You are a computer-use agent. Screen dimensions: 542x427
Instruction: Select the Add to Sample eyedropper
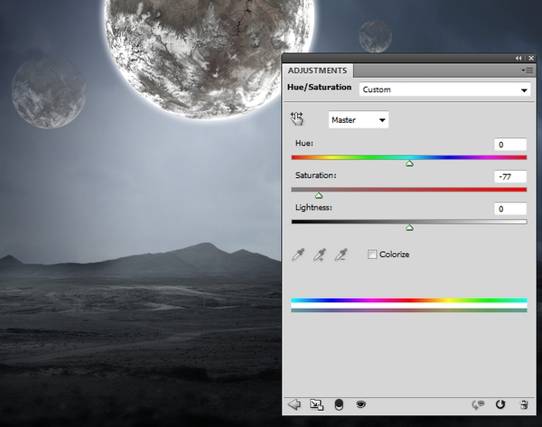point(319,255)
